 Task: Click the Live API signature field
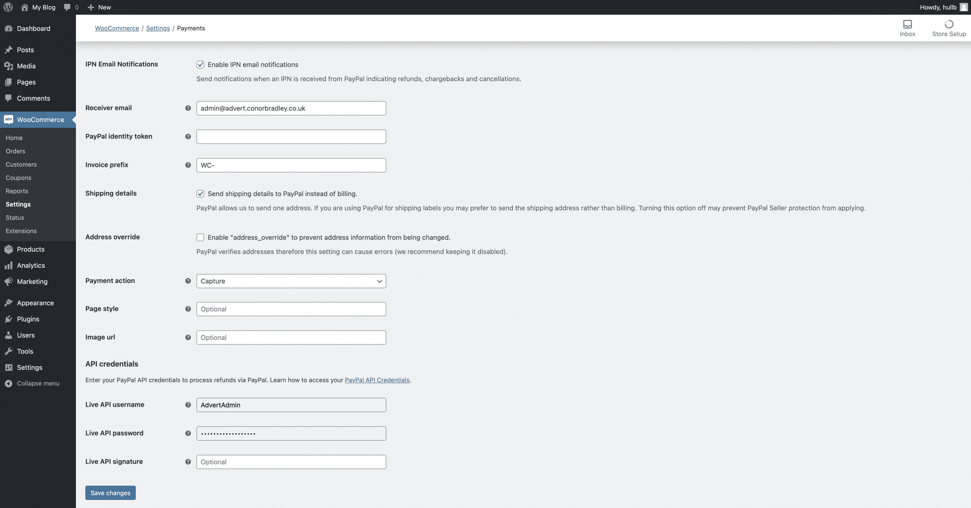click(x=291, y=462)
